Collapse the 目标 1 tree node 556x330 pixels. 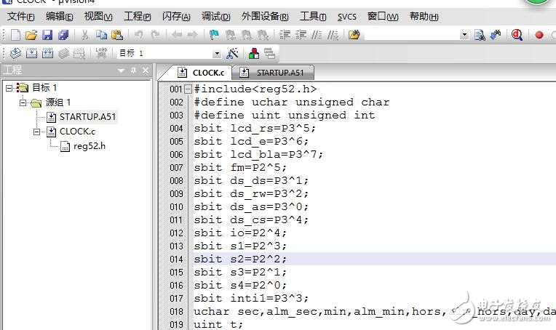click(9, 88)
